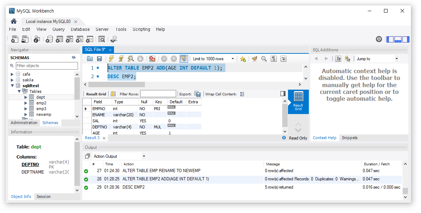This screenshot has width=421, height=213.
Task: Create a new function in active schema
Action: [90, 39]
